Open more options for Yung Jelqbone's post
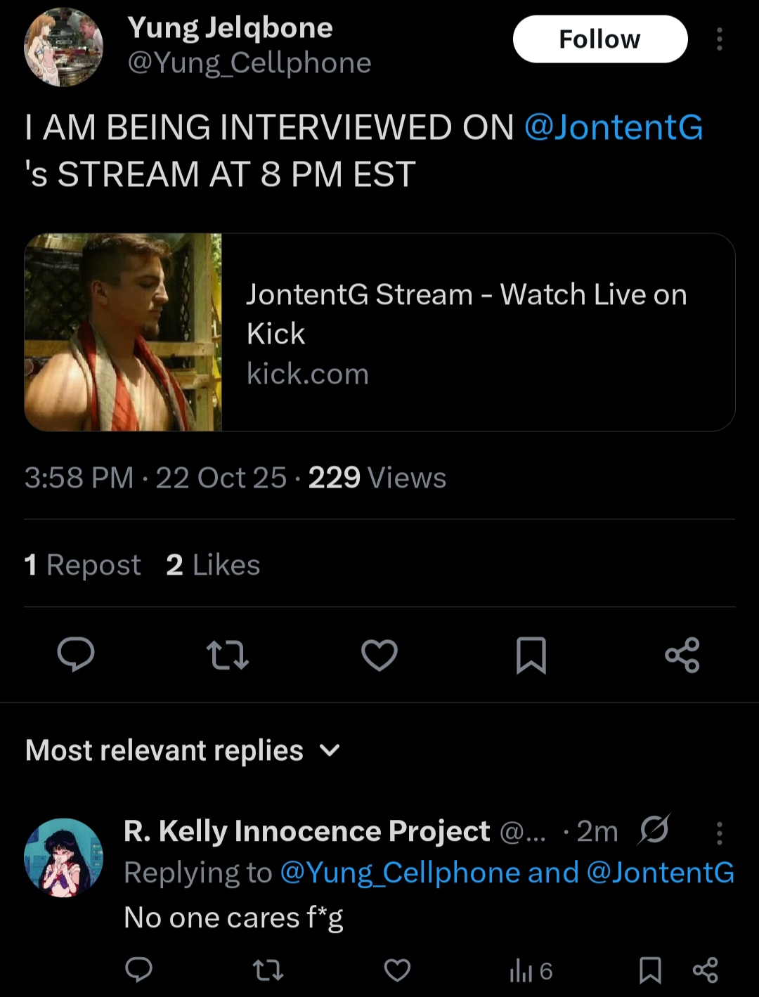759x997 pixels. coord(719,39)
